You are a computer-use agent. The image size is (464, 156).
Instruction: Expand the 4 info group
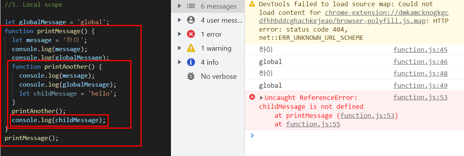point(179,62)
